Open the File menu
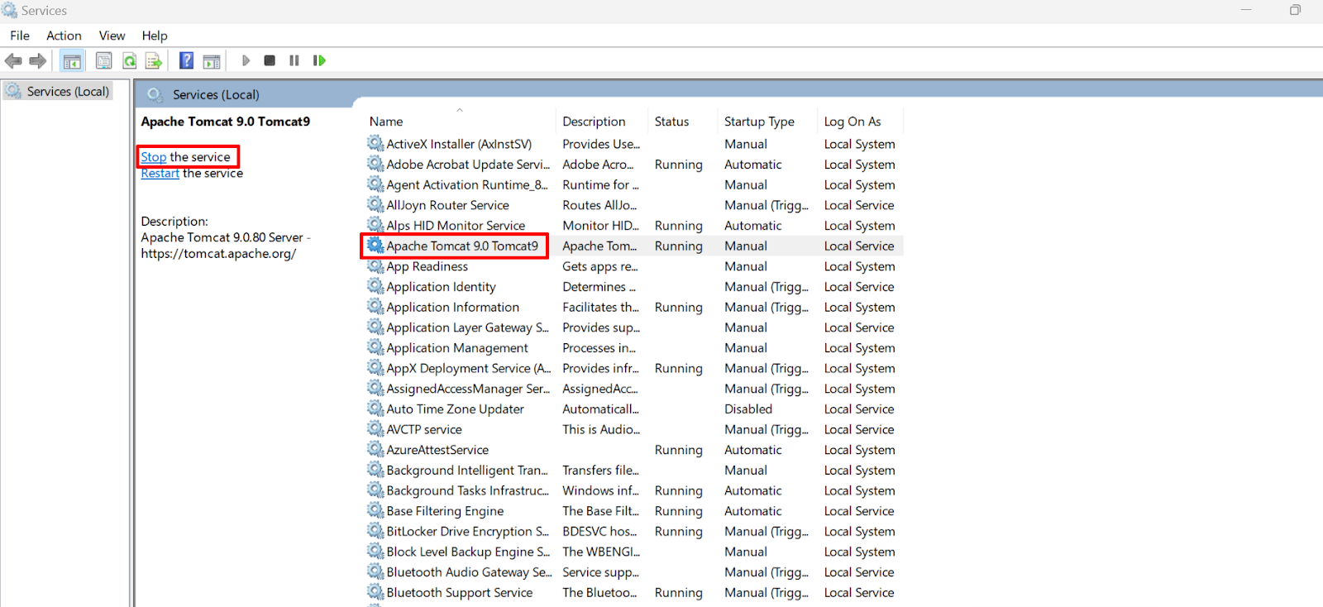 [x=20, y=36]
